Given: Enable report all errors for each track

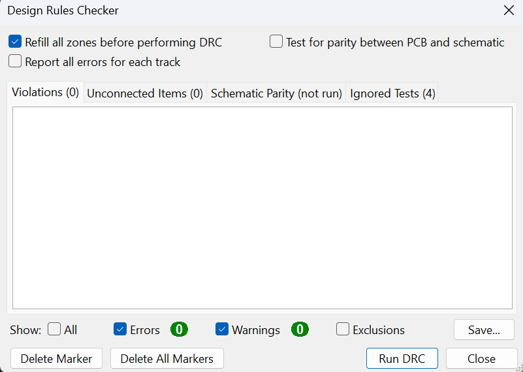Looking at the screenshot, I should [15, 61].
